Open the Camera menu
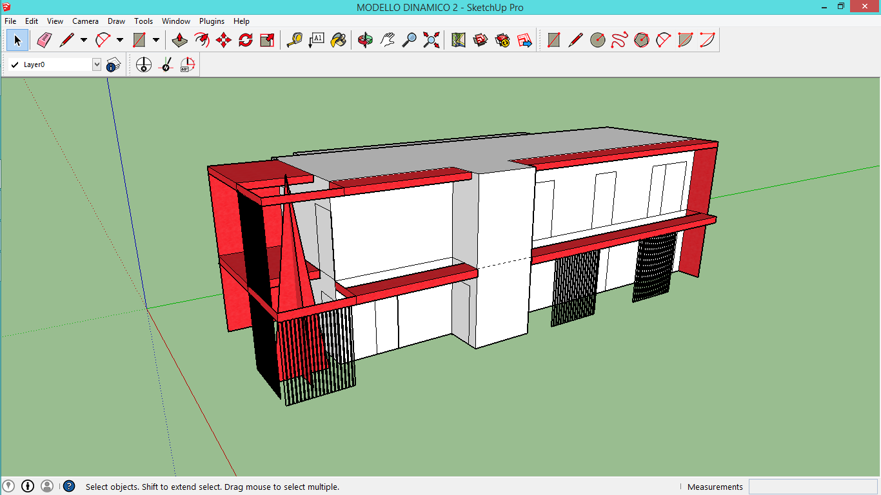This screenshot has width=881, height=495. point(86,21)
